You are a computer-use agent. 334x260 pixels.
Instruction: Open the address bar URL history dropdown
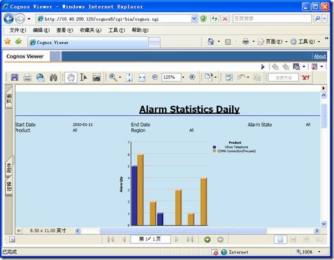pos(194,19)
